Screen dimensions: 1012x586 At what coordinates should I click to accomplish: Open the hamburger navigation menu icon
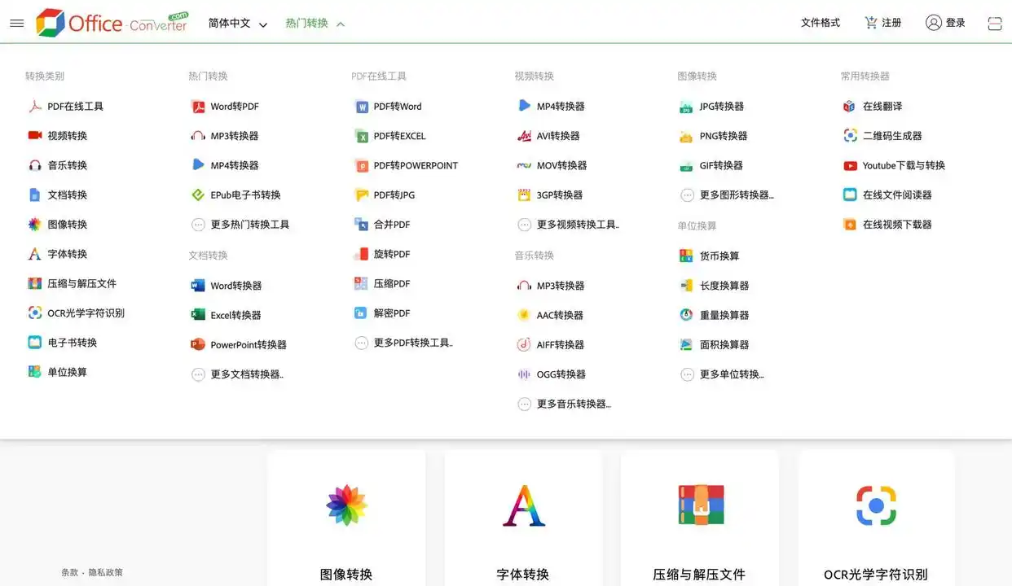coord(16,23)
